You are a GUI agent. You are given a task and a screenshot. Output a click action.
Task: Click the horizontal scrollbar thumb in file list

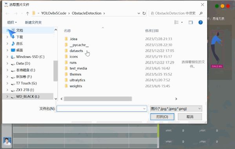point(98,99)
